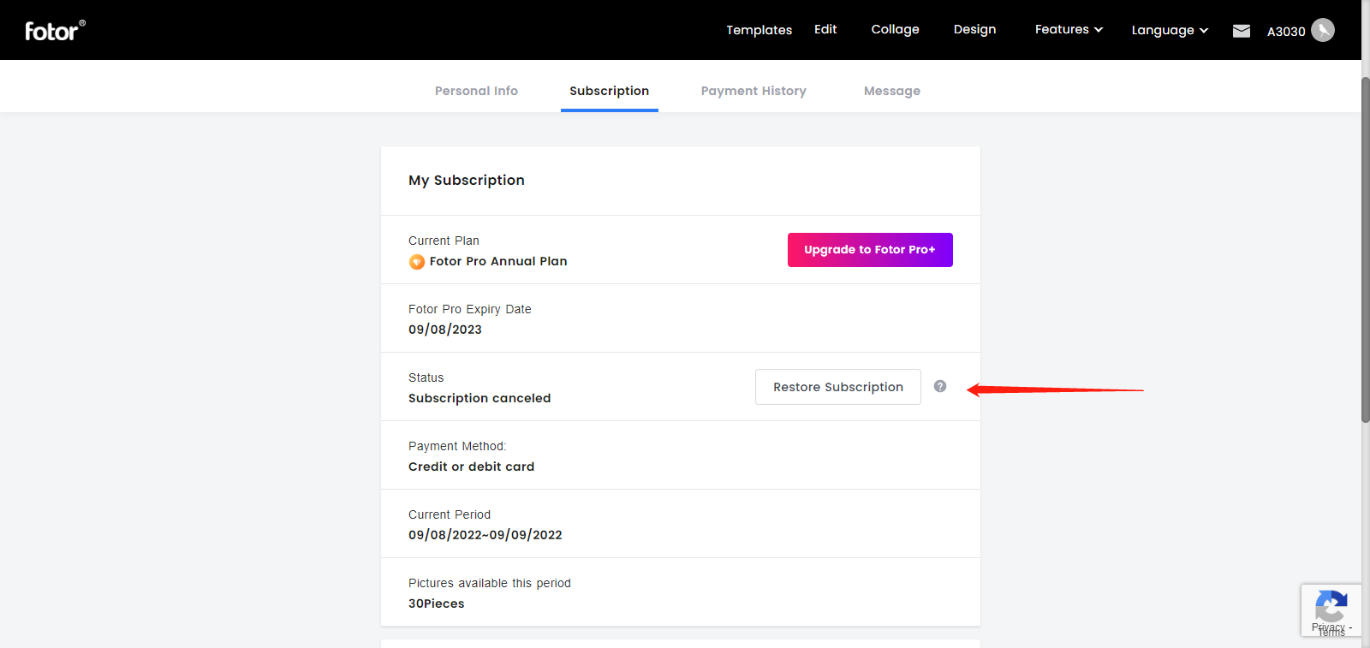Screen dimensions: 1370x648
Task: Click the 'Current Plan' label
Action: 444,241
